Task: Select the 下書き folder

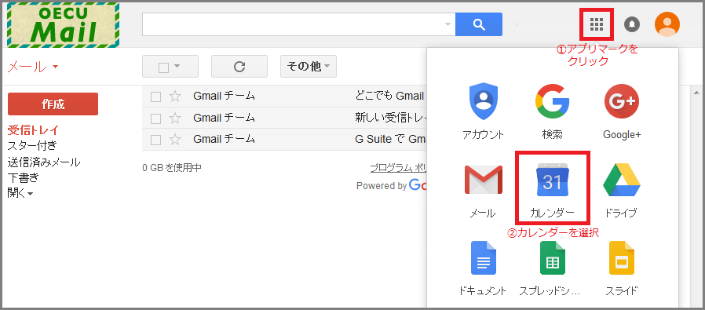Action: [x=23, y=177]
